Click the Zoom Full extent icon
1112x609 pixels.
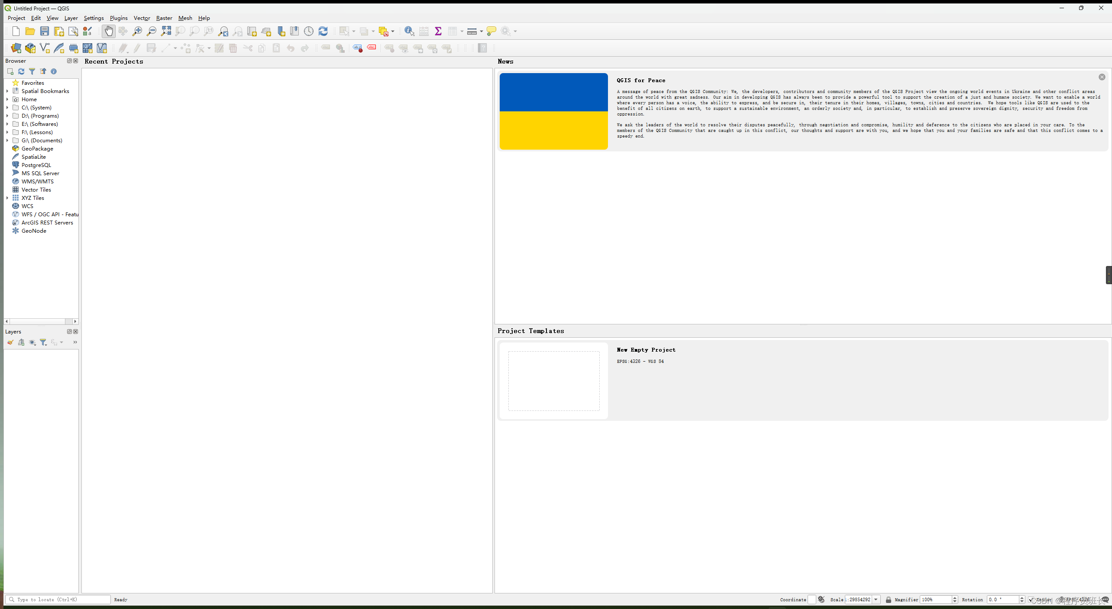(x=166, y=31)
